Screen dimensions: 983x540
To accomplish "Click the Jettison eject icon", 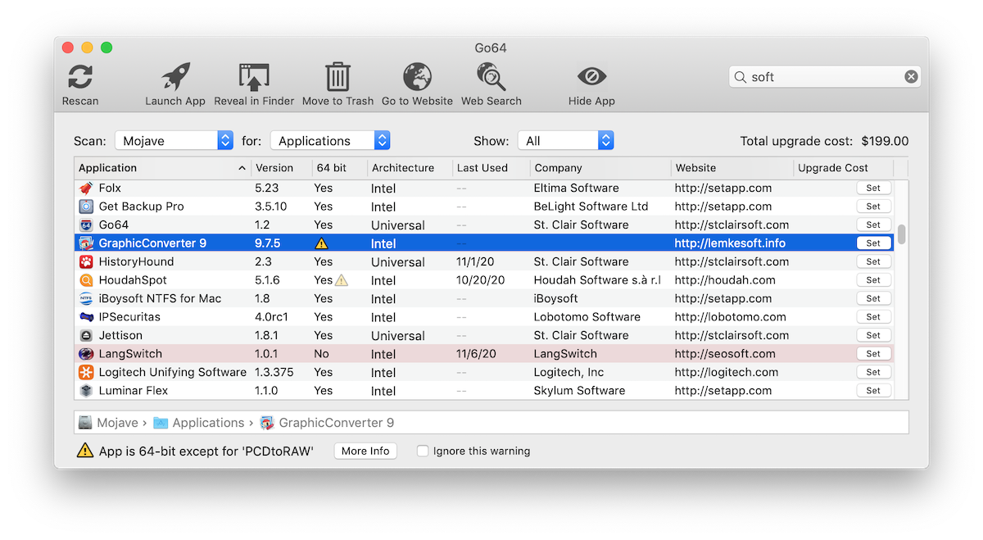I will point(86,335).
